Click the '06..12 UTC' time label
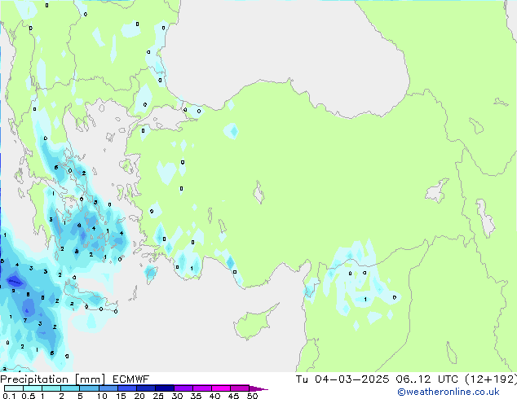The height and width of the screenshot is (399, 517). (427, 379)
